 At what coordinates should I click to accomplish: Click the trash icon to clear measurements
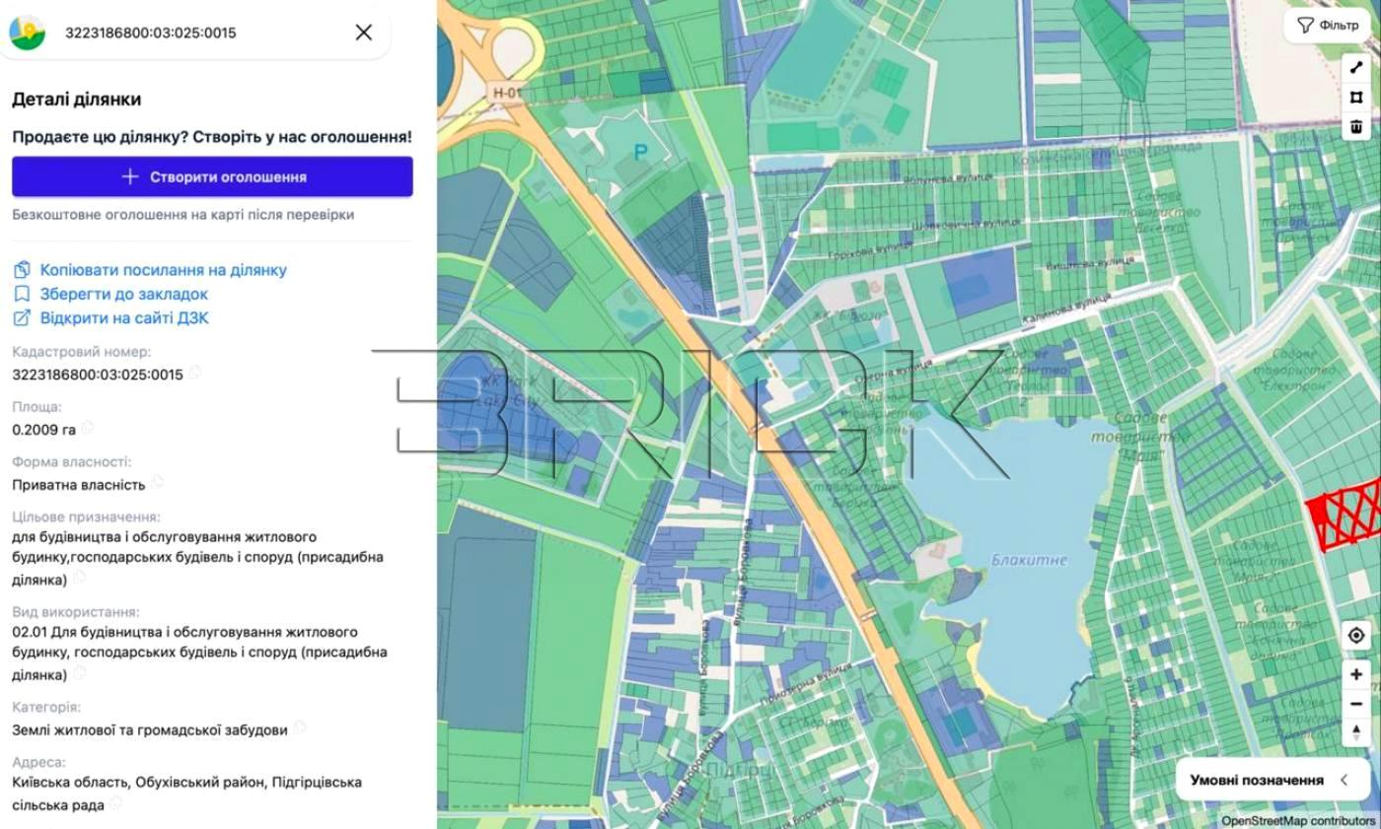[1356, 126]
